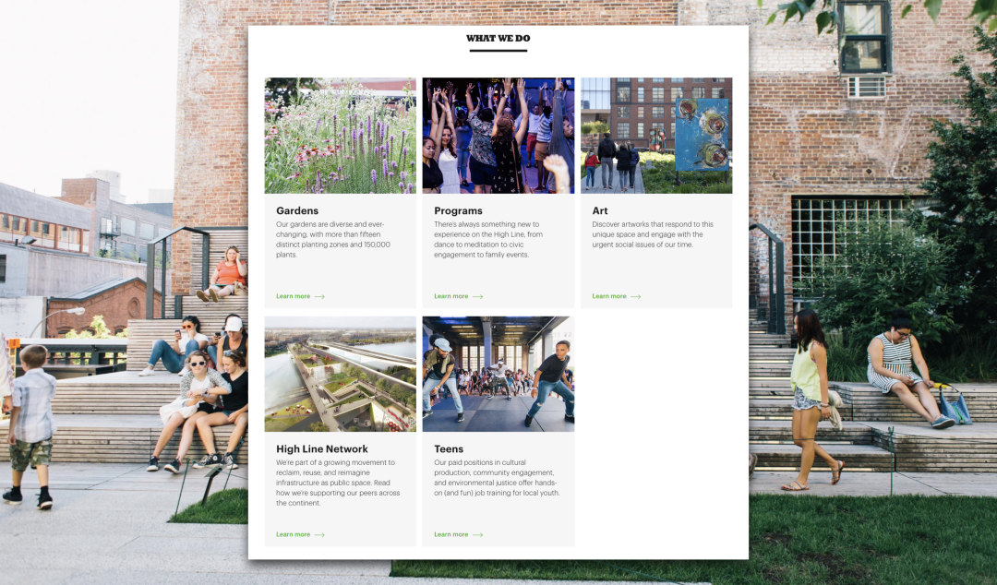The height and width of the screenshot is (585, 997).
Task: Click the Network description 'We're part of a growing movement'
Action: click(338, 483)
